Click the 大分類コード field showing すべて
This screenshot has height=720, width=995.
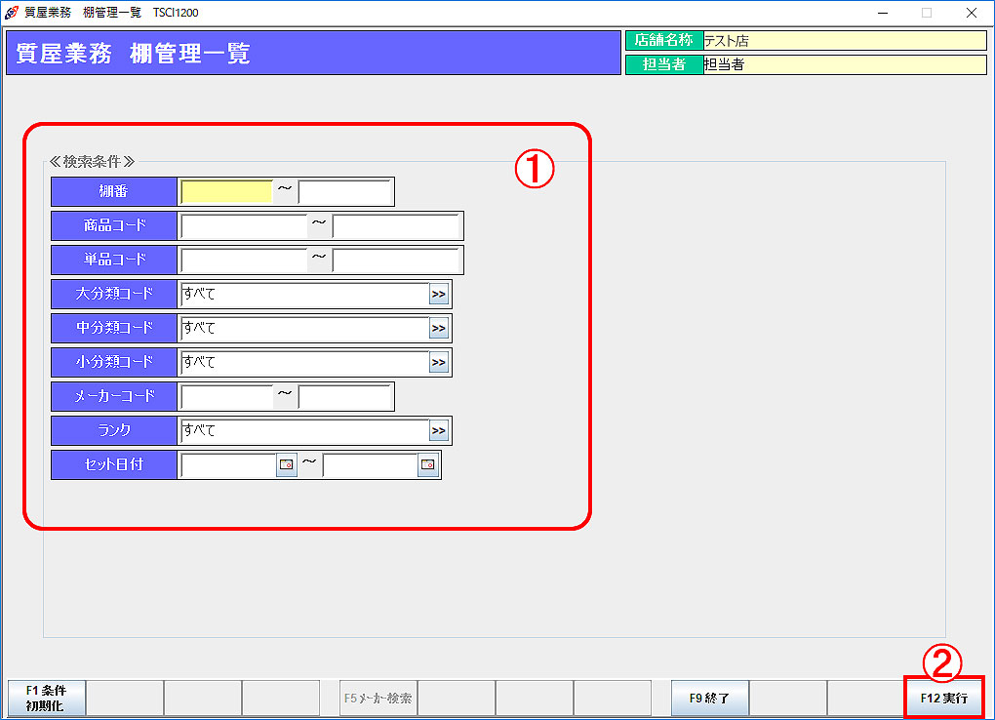[304, 294]
